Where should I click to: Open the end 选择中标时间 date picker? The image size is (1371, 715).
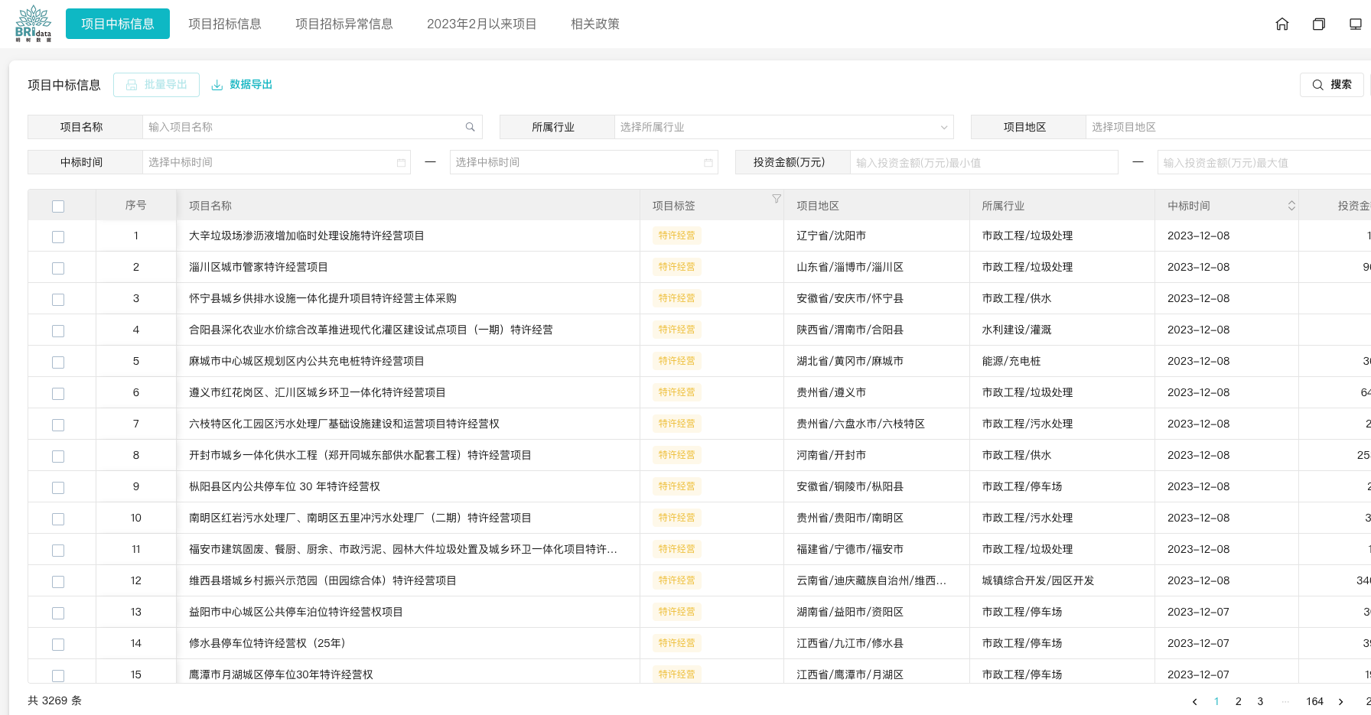pyautogui.click(x=584, y=162)
